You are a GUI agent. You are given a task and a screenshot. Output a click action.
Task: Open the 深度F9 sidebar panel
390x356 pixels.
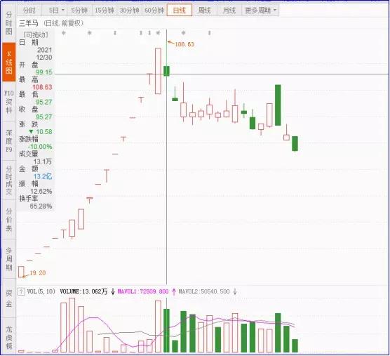coord(8,141)
